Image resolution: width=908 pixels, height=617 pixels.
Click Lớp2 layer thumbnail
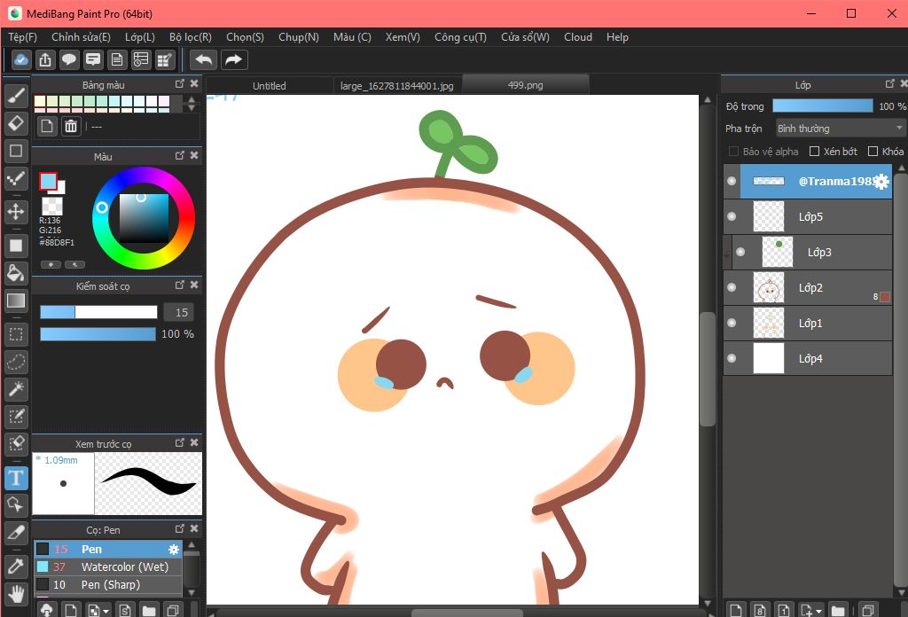coord(769,287)
